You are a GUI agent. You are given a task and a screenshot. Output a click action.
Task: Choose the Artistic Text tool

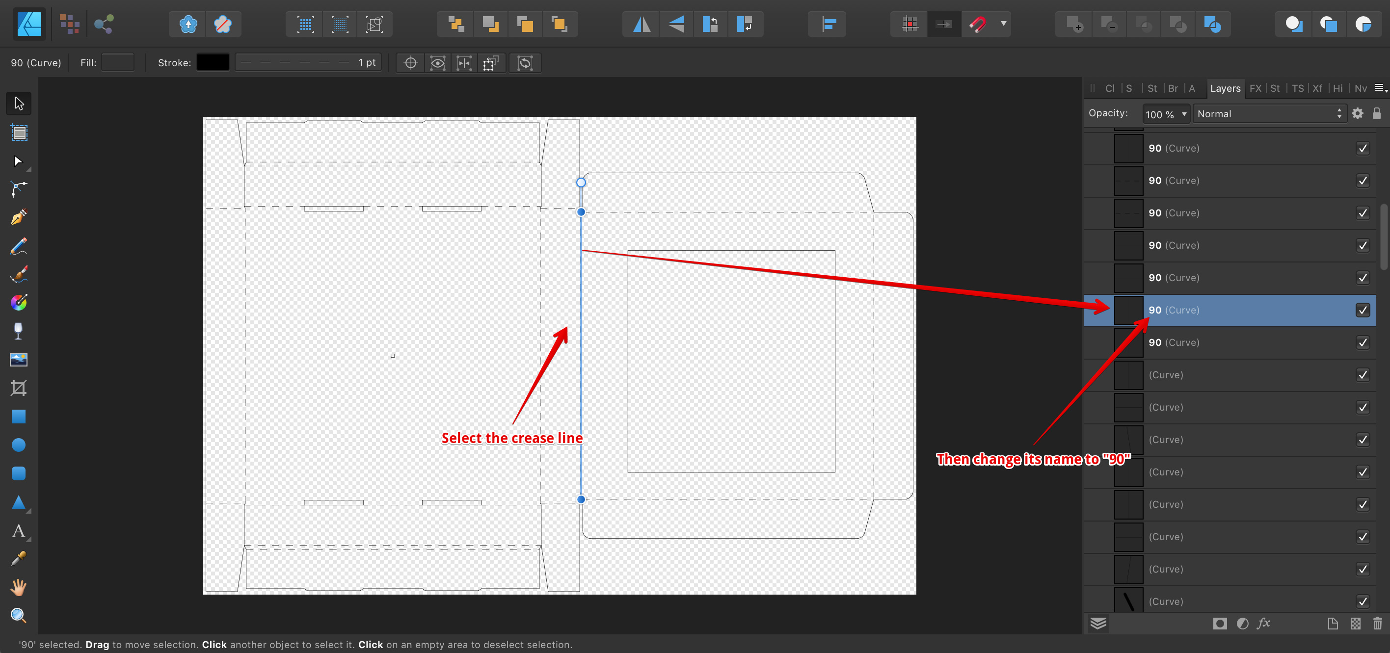pos(18,532)
